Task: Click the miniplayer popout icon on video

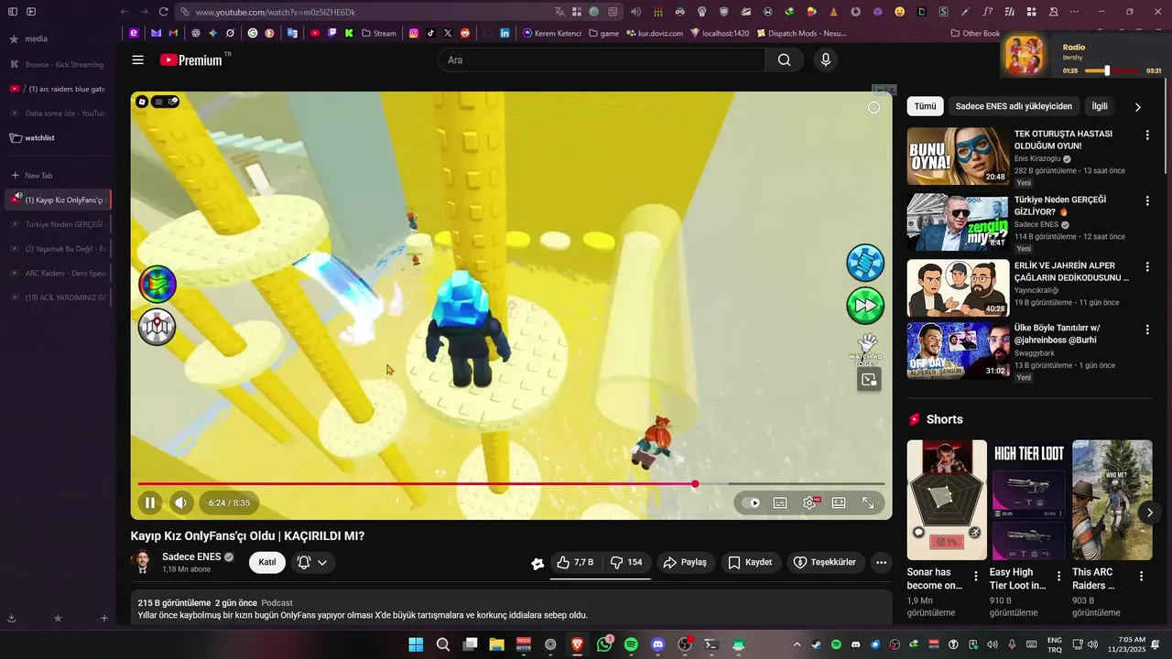Action: (869, 379)
